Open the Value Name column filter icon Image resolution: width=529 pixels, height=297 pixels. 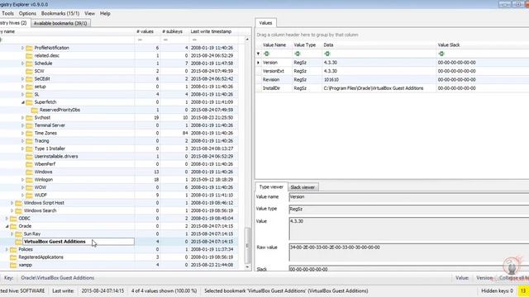[266, 54]
